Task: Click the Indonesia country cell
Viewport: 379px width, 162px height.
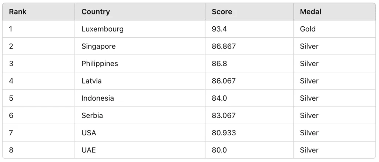Action: click(x=98, y=98)
